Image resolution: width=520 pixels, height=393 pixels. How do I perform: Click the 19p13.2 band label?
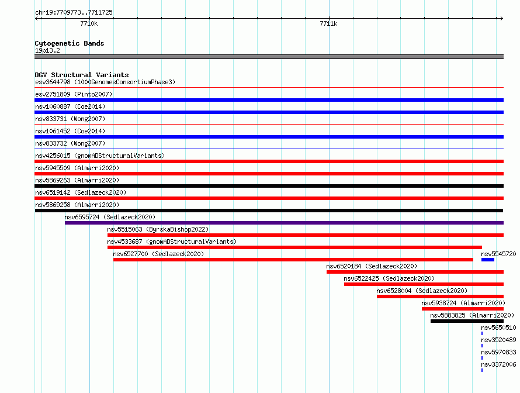pos(47,50)
